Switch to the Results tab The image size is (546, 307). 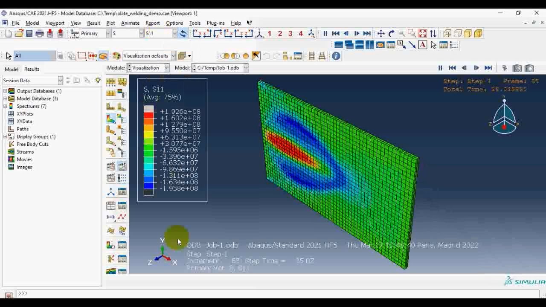click(x=32, y=69)
